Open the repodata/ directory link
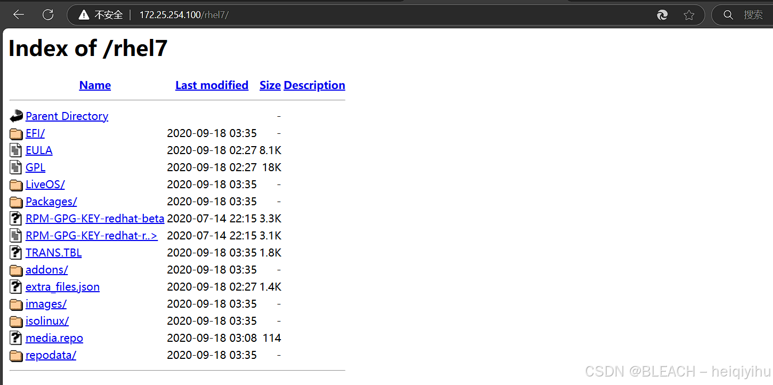This screenshot has height=385, width=773. pos(51,355)
